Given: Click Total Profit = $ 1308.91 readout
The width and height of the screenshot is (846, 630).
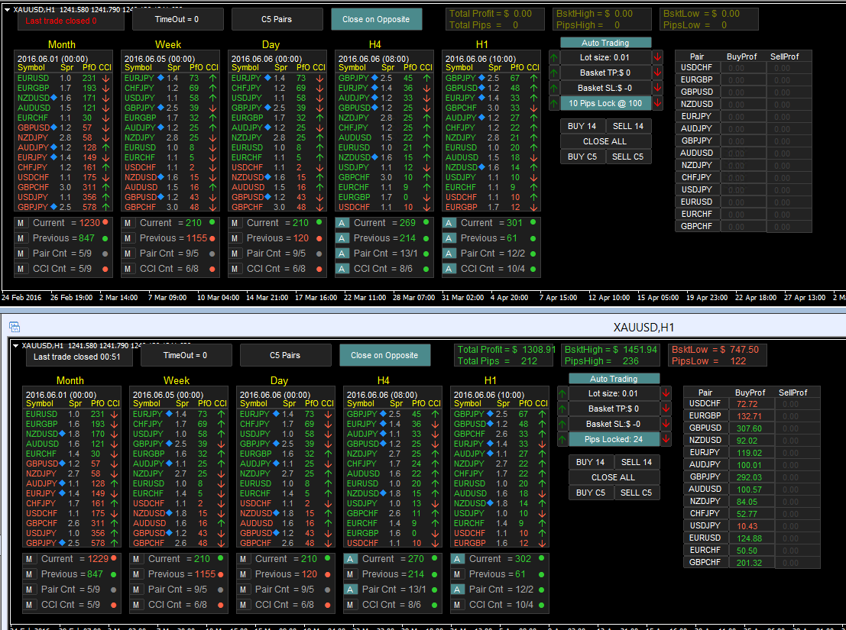Looking at the screenshot, I should (507, 350).
